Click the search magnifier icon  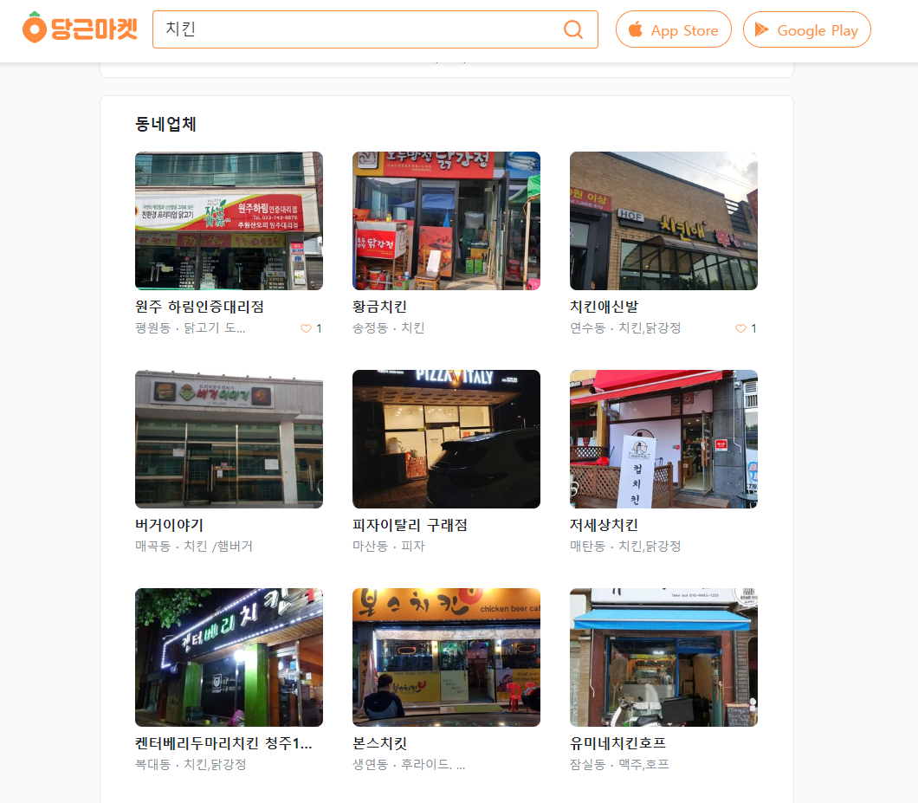[x=573, y=29]
